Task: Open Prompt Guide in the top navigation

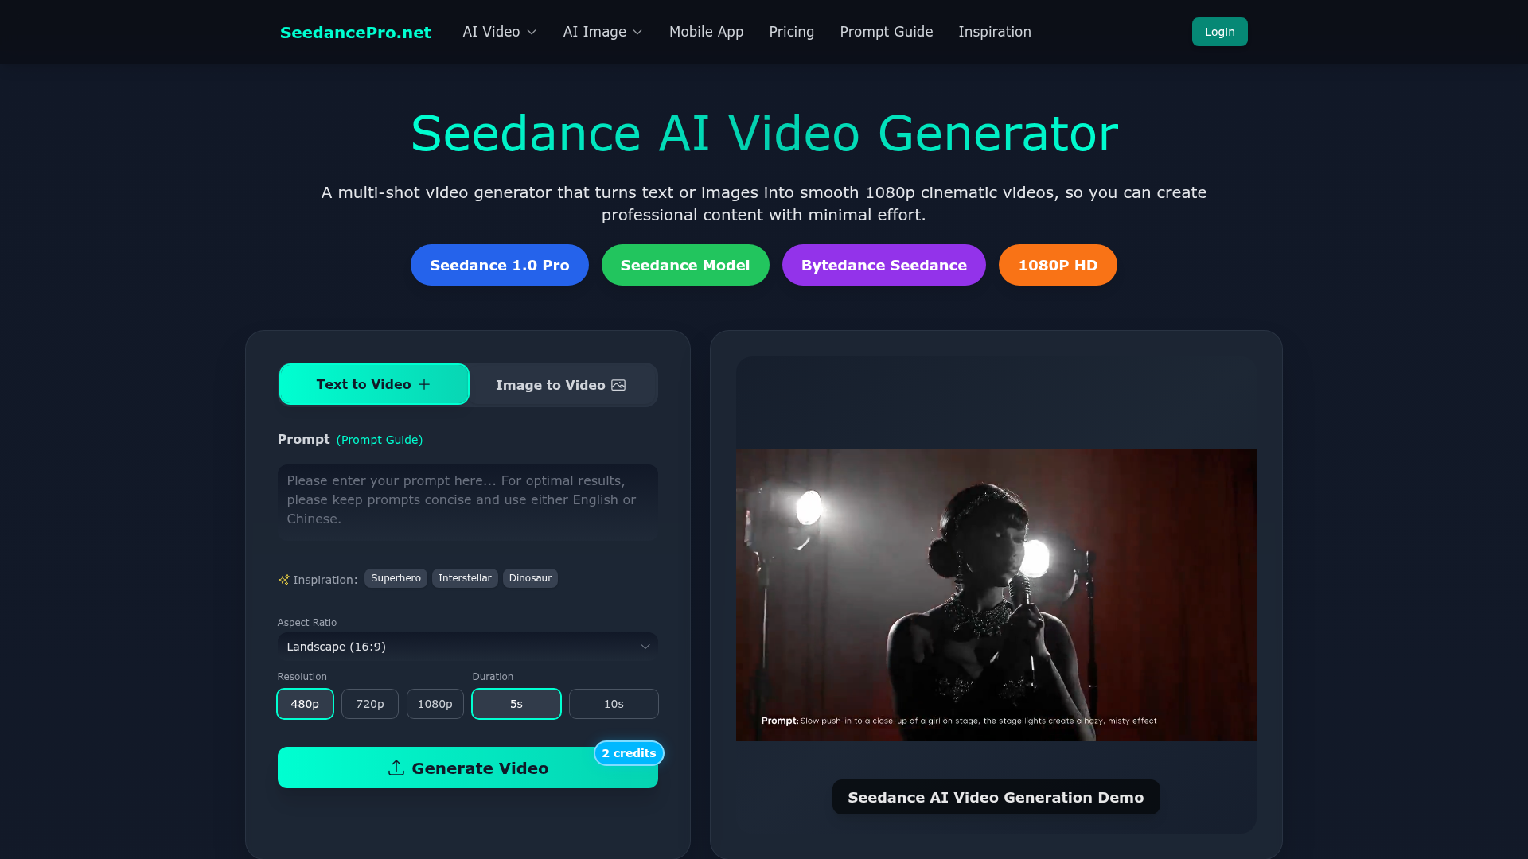Action: [x=887, y=32]
